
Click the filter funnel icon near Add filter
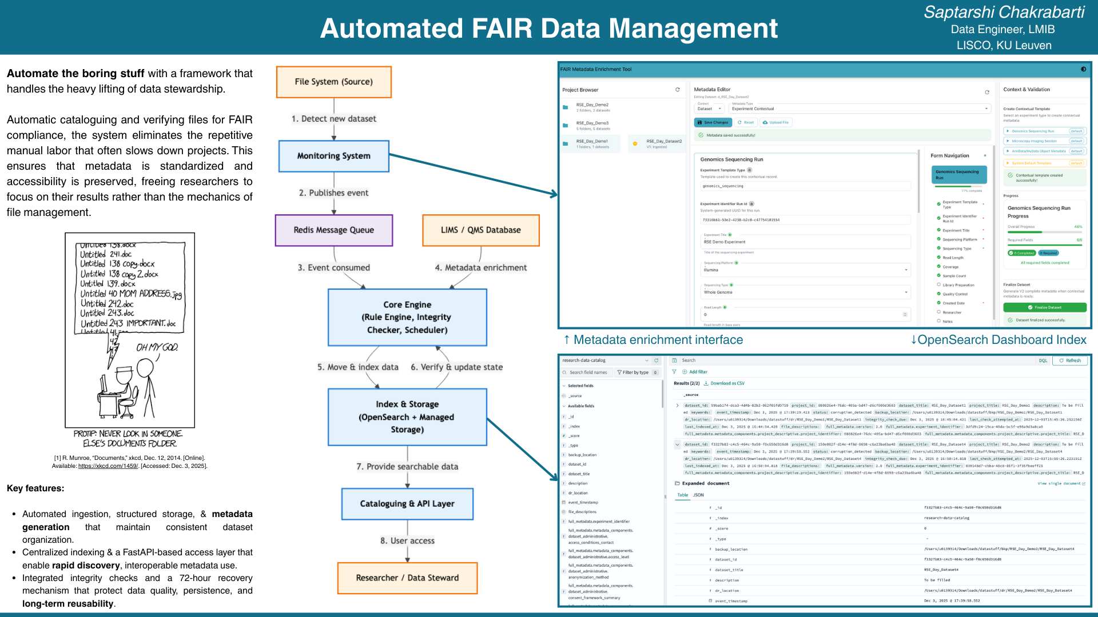(x=674, y=372)
